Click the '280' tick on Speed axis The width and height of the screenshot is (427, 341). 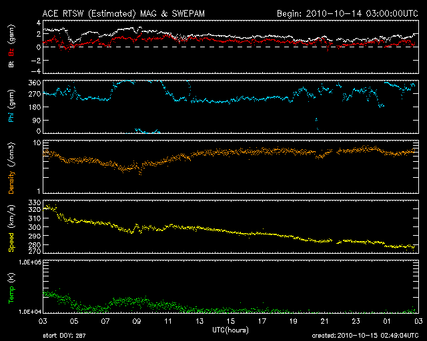(x=35, y=244)
